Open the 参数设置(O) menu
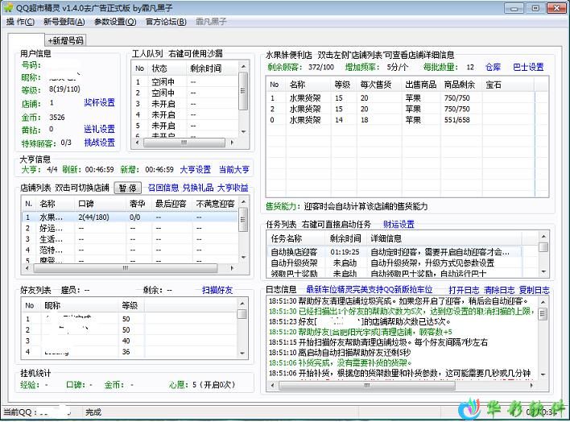Image resolution: width=570 pixels, height=422 pixels. click(115, 22)
